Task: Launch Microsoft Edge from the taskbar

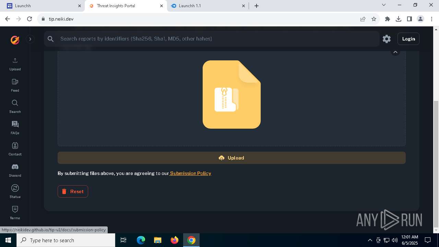Action: click(141, 240)
